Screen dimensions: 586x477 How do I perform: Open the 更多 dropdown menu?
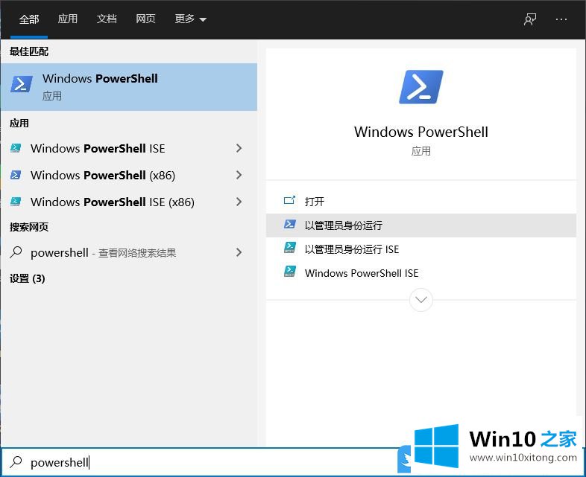[x=190, y=19]
